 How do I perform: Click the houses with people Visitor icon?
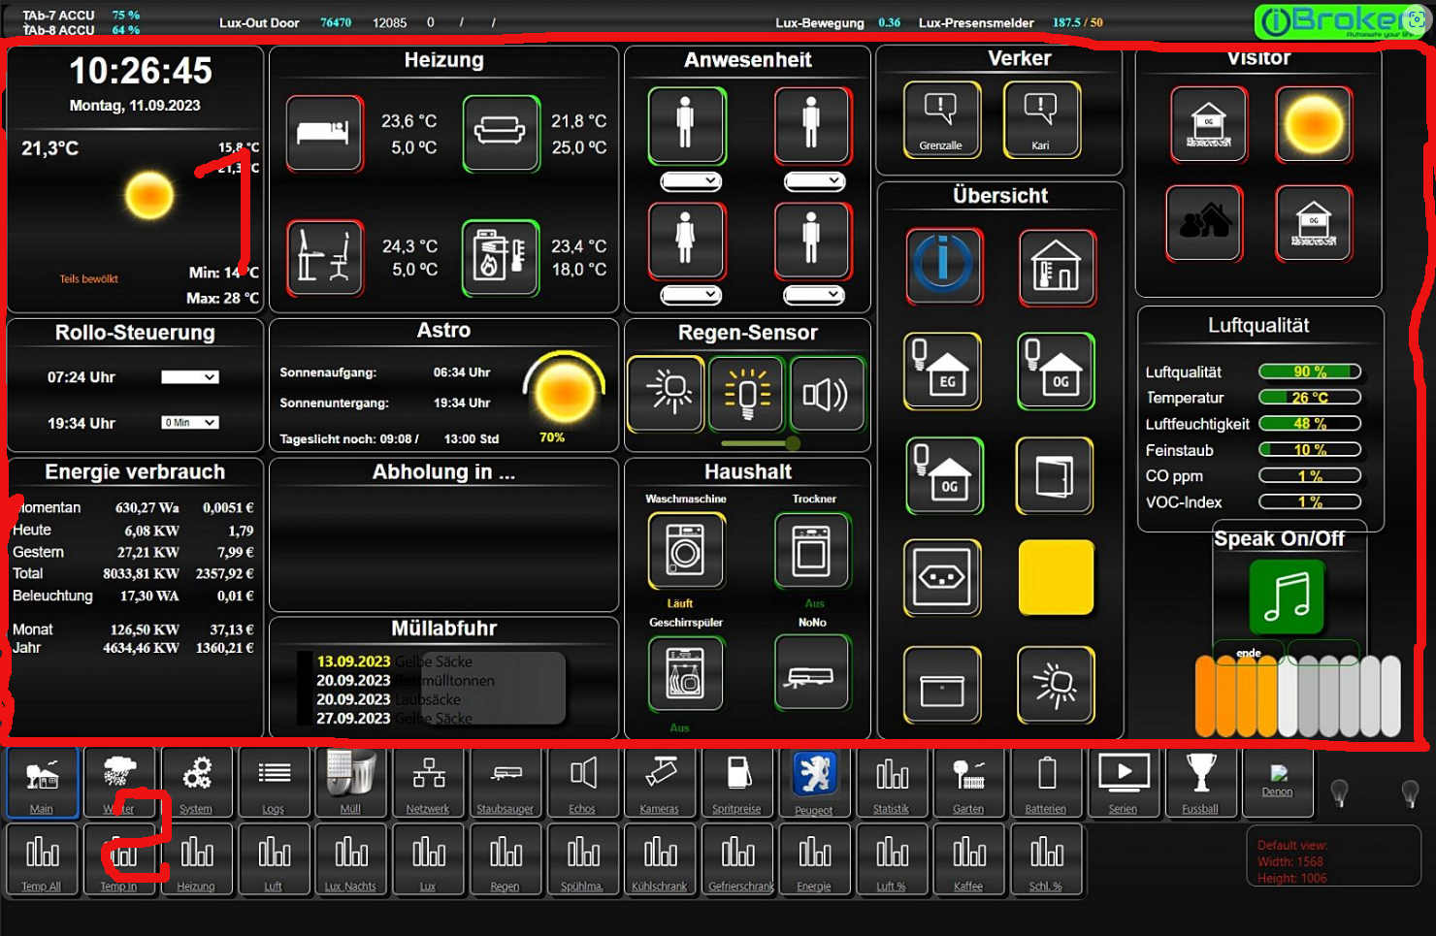tap(1204, 223)
